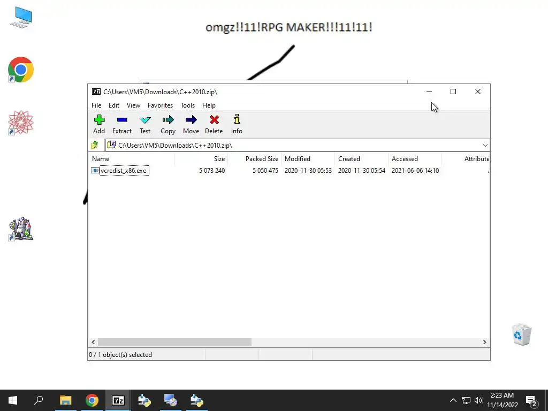Open the volume control in tray

tap(478, 400)
